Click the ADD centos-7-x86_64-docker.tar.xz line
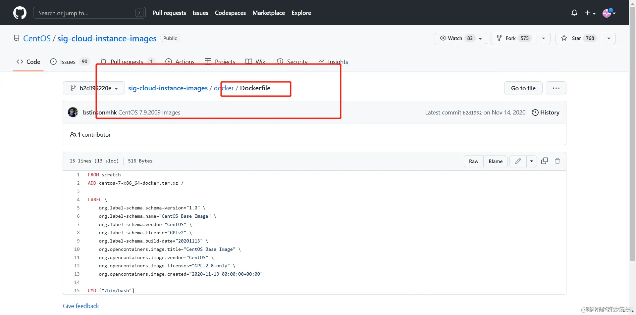636x315 pixels. tap(135, 183)
